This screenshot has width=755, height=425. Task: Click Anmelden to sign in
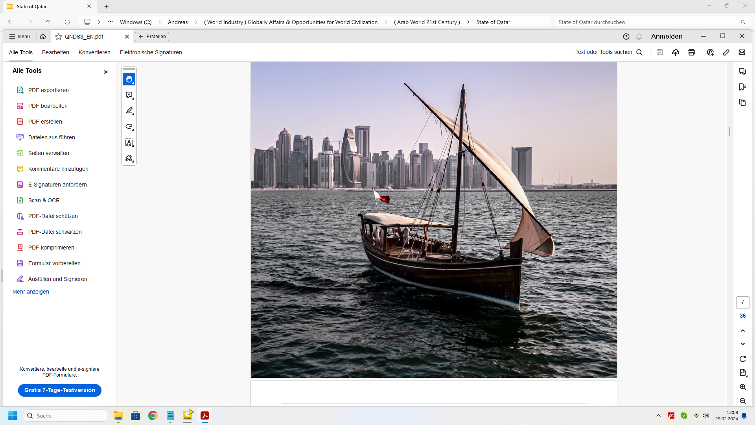point(667,36)
